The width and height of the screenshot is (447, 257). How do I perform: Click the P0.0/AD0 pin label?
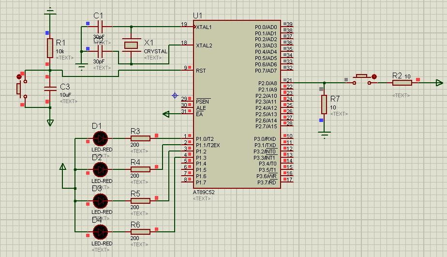(266, 27)
